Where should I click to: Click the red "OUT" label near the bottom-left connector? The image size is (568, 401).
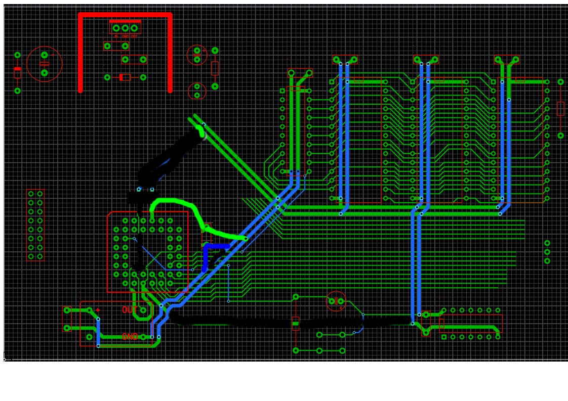[129, 310]
